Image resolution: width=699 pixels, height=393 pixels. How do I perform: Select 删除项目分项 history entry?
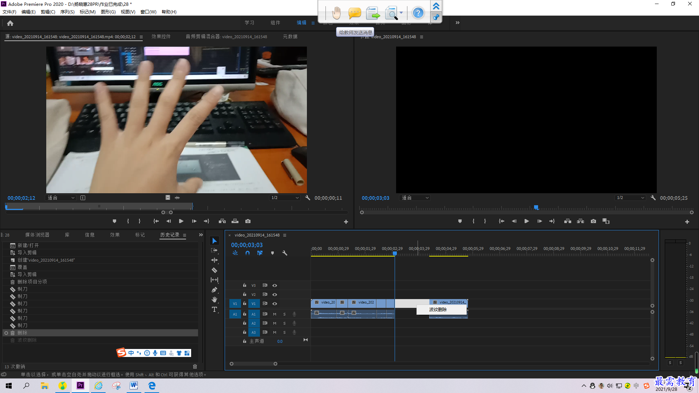coord(100,282)
